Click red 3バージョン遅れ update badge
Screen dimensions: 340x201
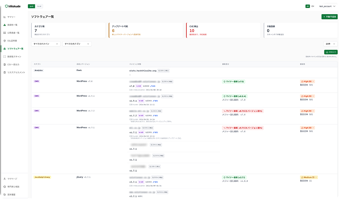243,111
